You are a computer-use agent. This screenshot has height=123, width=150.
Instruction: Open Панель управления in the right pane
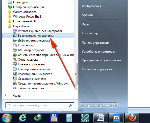(x=95, y=43)
